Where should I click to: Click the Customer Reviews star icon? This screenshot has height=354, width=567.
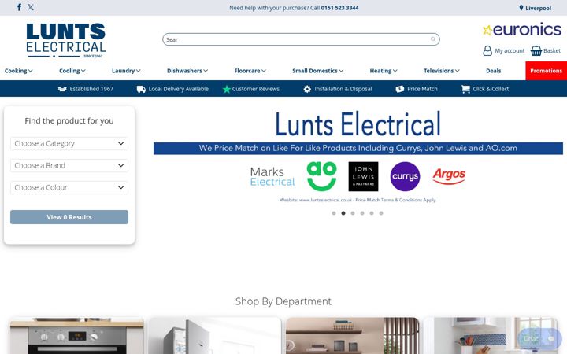point(226,89)
